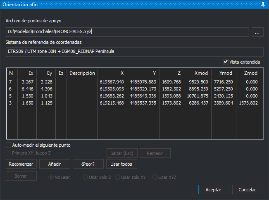Image resolution: width=269 pixels, height=200 pixels.
Task: Click Ex value 6.446
Action: pos(27,89)
